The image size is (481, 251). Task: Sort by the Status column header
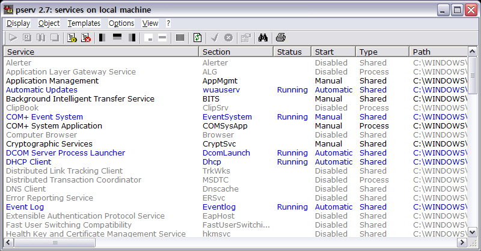click(292, 52)
